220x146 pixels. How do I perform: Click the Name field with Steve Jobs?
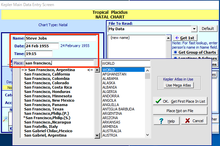click(61, 38)
